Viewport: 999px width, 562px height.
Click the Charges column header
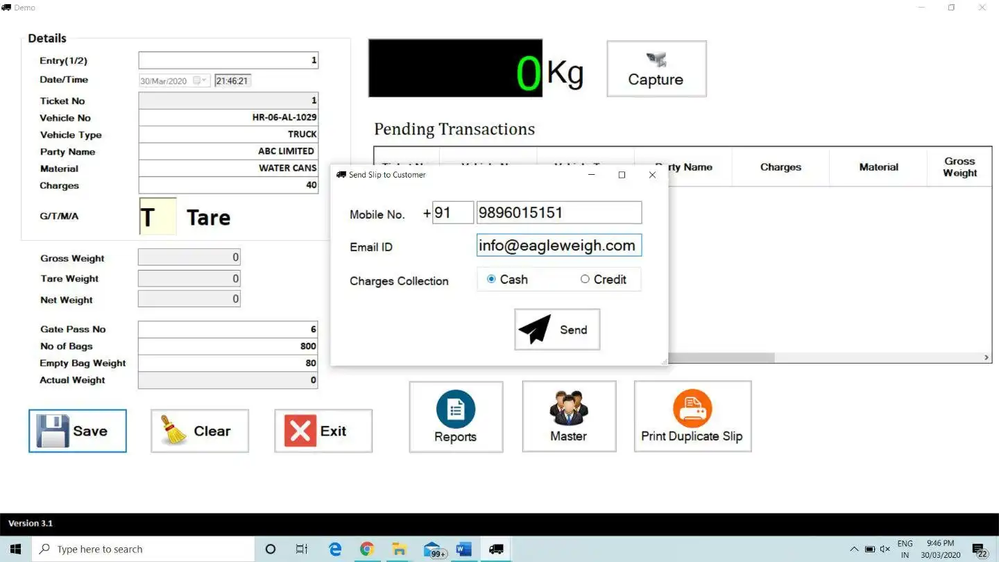(x=780, y=167)
